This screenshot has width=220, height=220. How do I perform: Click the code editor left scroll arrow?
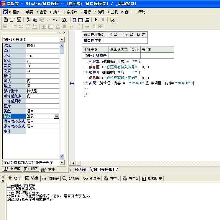[x=73, y=164]
